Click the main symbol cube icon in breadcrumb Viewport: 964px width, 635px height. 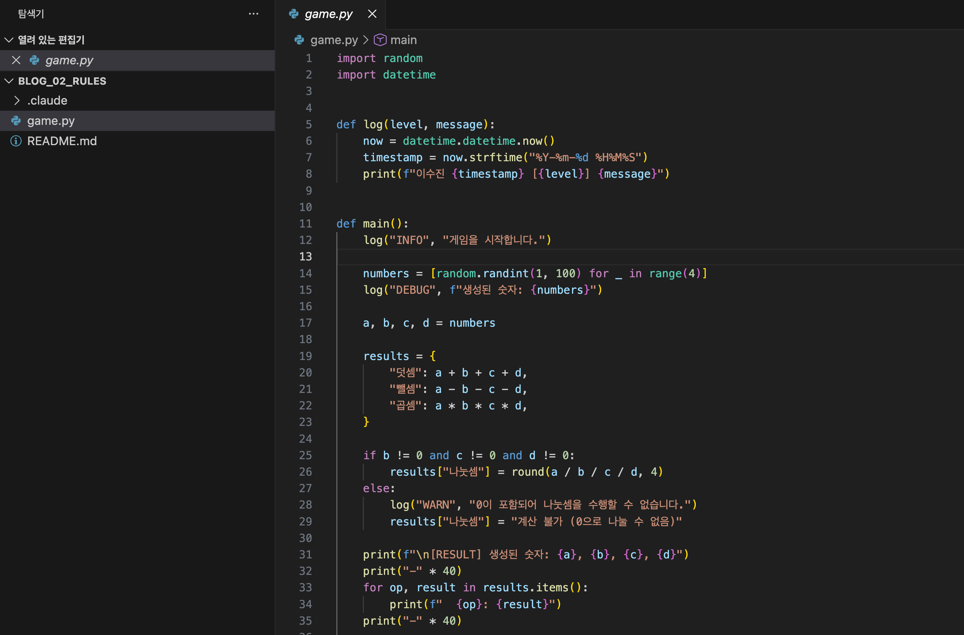point(380,40)
